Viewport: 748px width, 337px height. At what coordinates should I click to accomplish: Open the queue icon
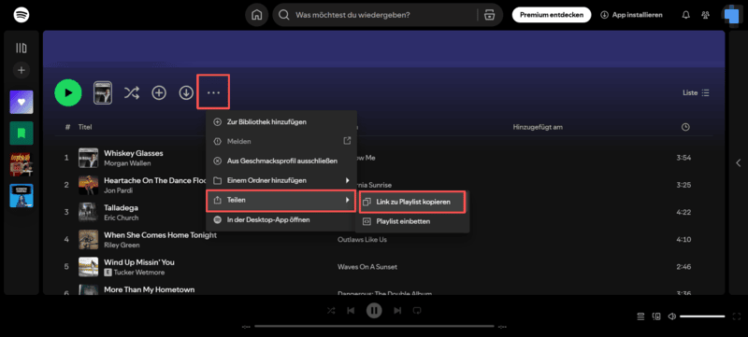[641, 316]
